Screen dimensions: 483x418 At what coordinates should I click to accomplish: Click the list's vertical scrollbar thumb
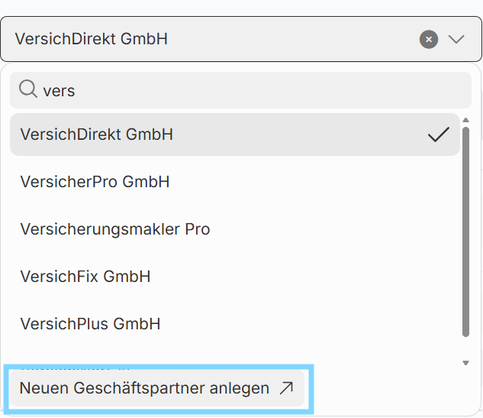(x=466, y=229)
